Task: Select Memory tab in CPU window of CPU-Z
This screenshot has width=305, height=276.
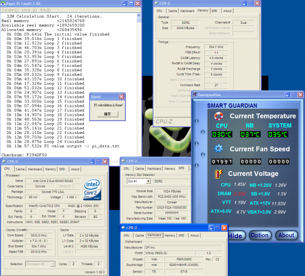Action: [51, 169]
